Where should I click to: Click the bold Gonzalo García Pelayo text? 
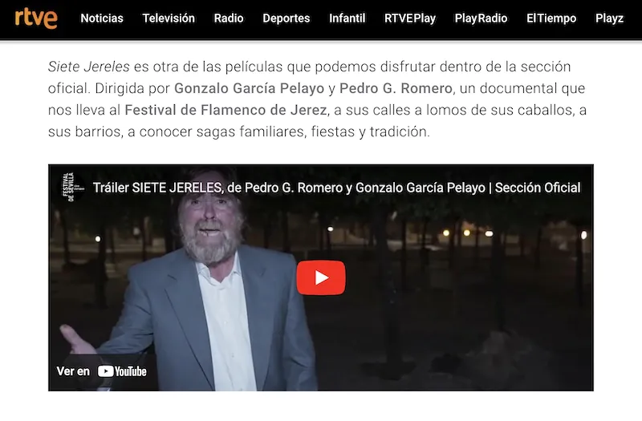[x=249, y=88]
